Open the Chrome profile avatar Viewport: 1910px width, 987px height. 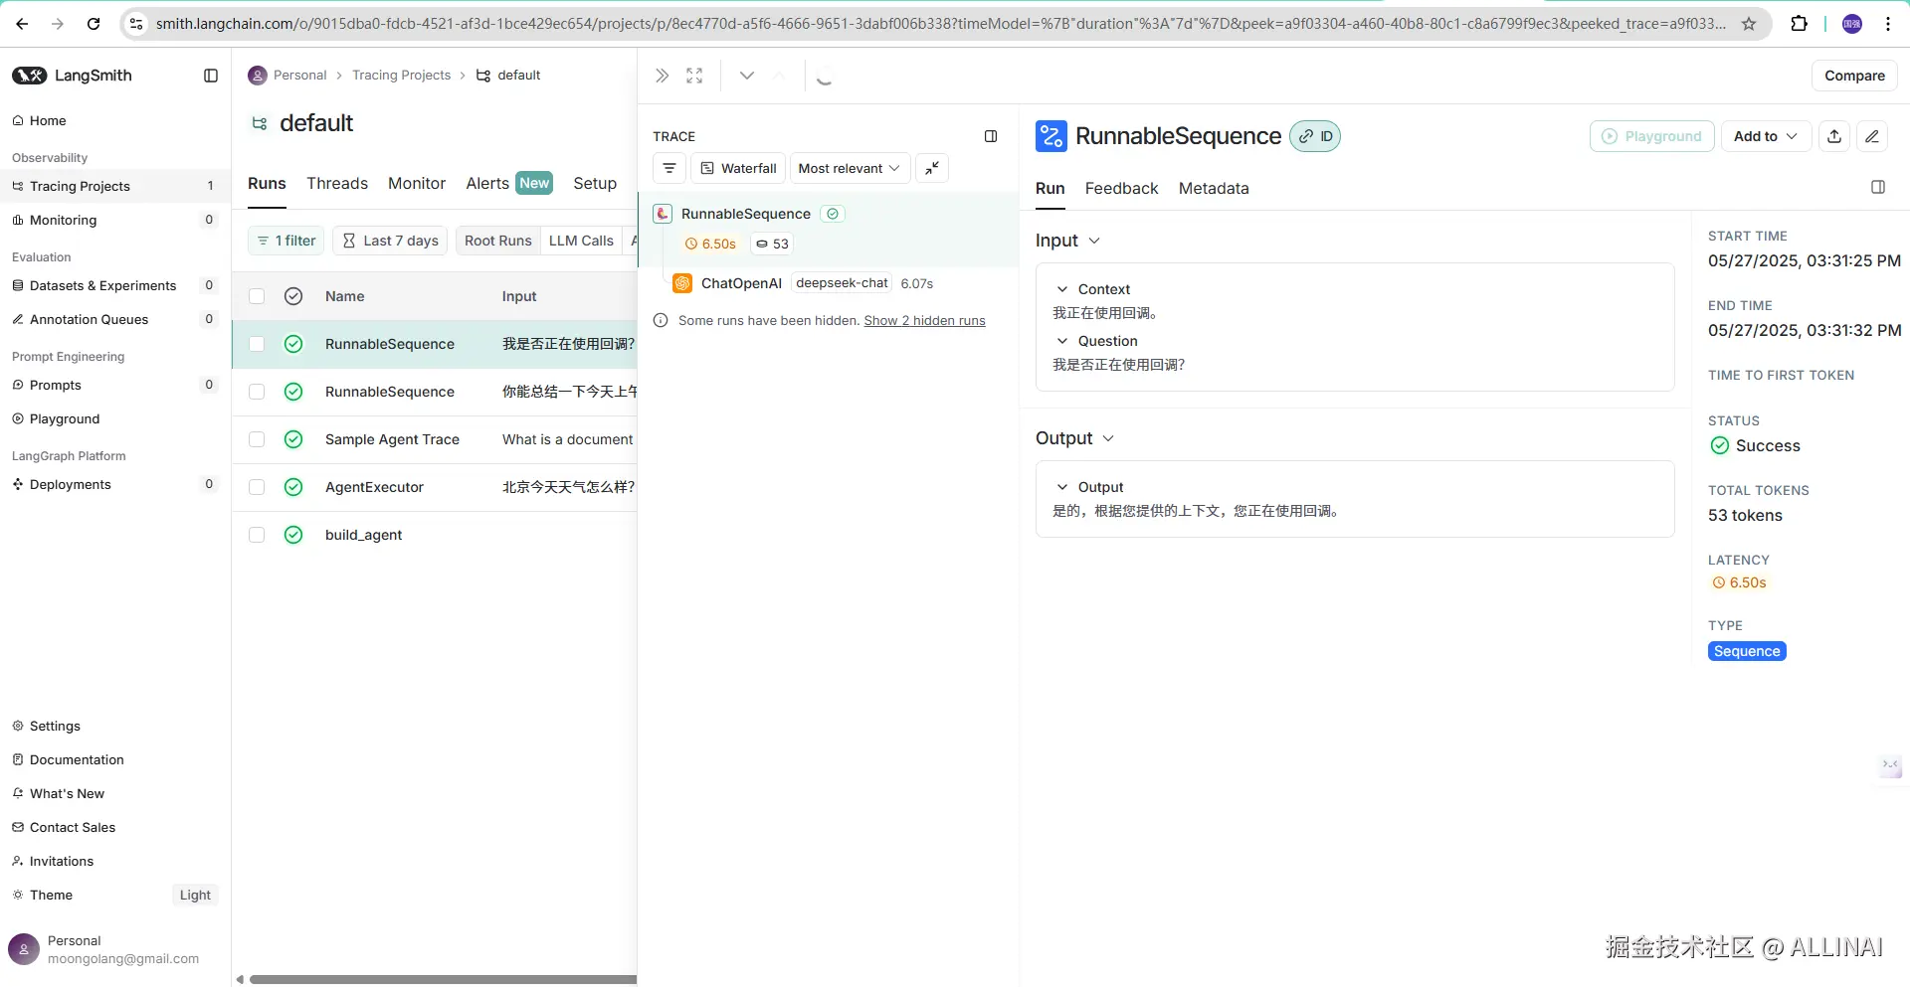pyautogui.click(x=1852, y=24)
